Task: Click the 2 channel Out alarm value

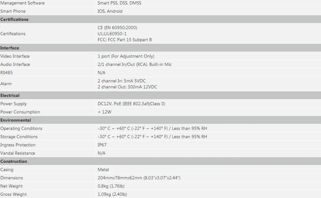Action: 127,87
